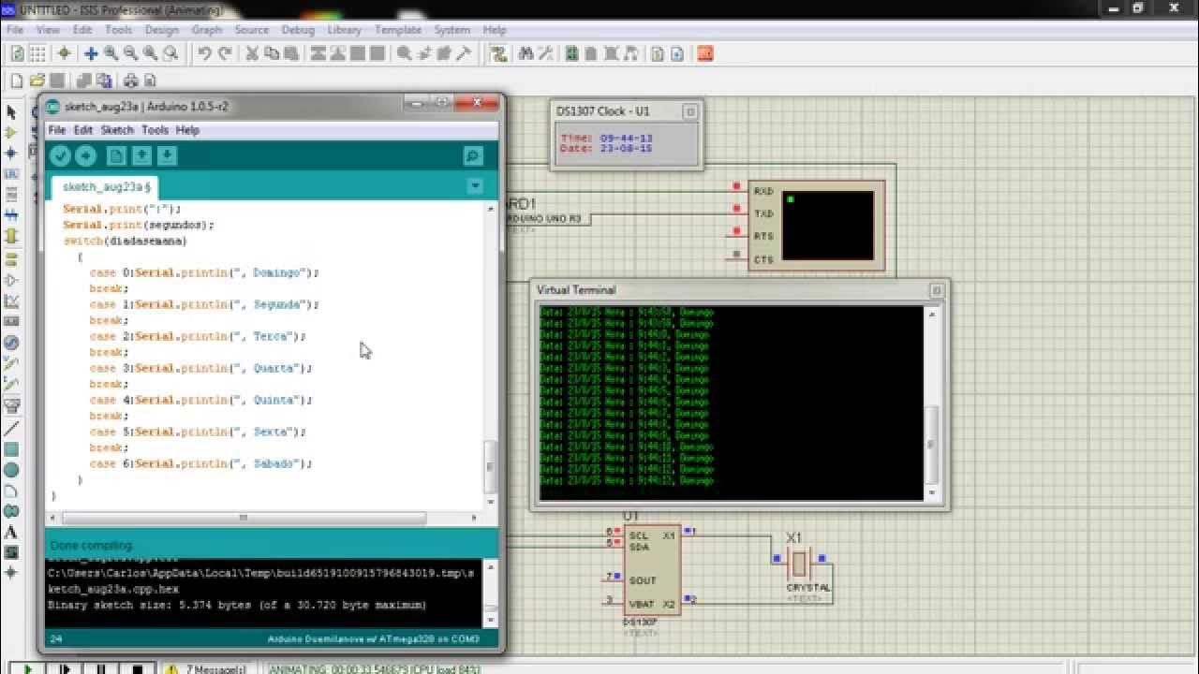Close the Virtual Terminal window
The height and width of the screenshot is (674, 1199).
pos(936,290)
